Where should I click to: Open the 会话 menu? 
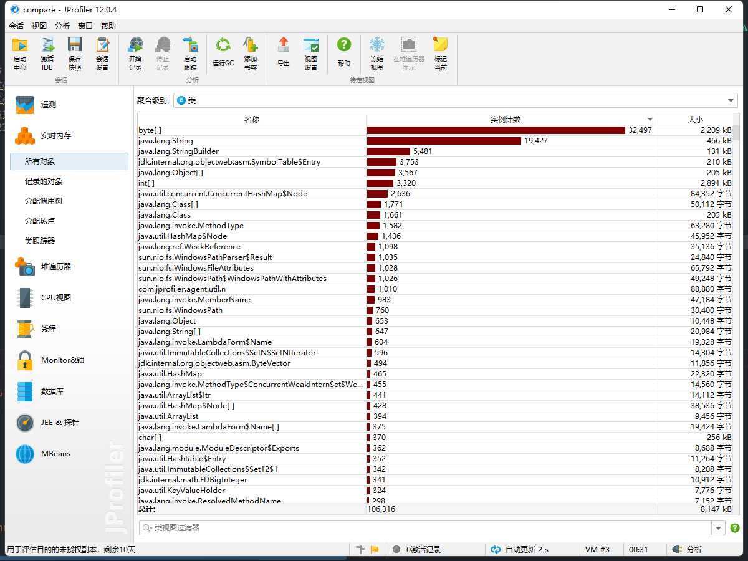coord(16,26)
